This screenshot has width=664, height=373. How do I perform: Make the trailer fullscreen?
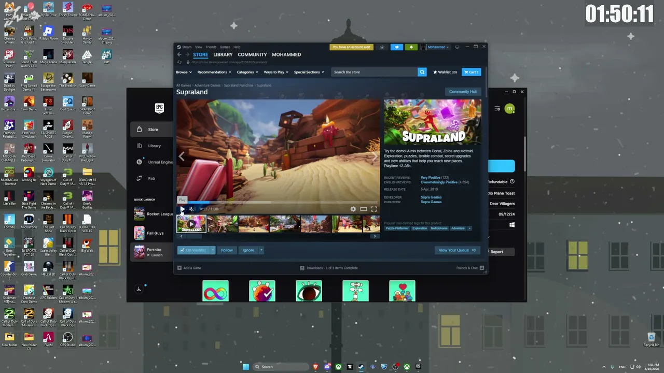tap(374, 209)
